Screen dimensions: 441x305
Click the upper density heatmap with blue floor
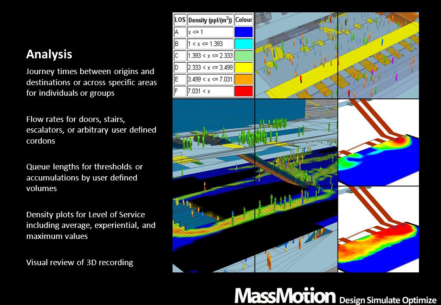click(378, 142)
